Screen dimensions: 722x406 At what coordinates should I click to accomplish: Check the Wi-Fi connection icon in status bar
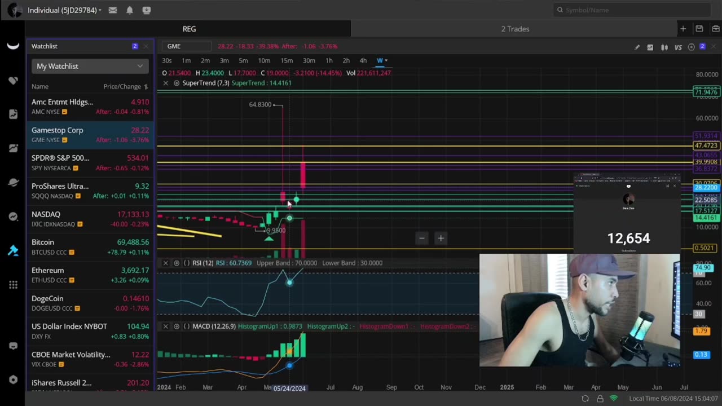(x=614, y=399)
